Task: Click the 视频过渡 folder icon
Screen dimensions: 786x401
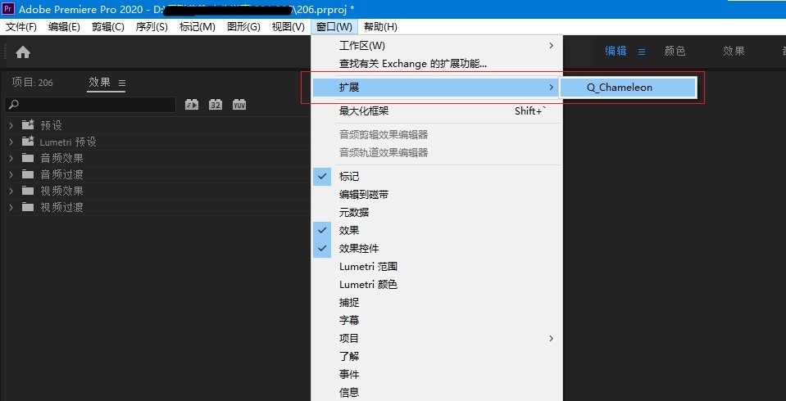Action: point(28,207)
